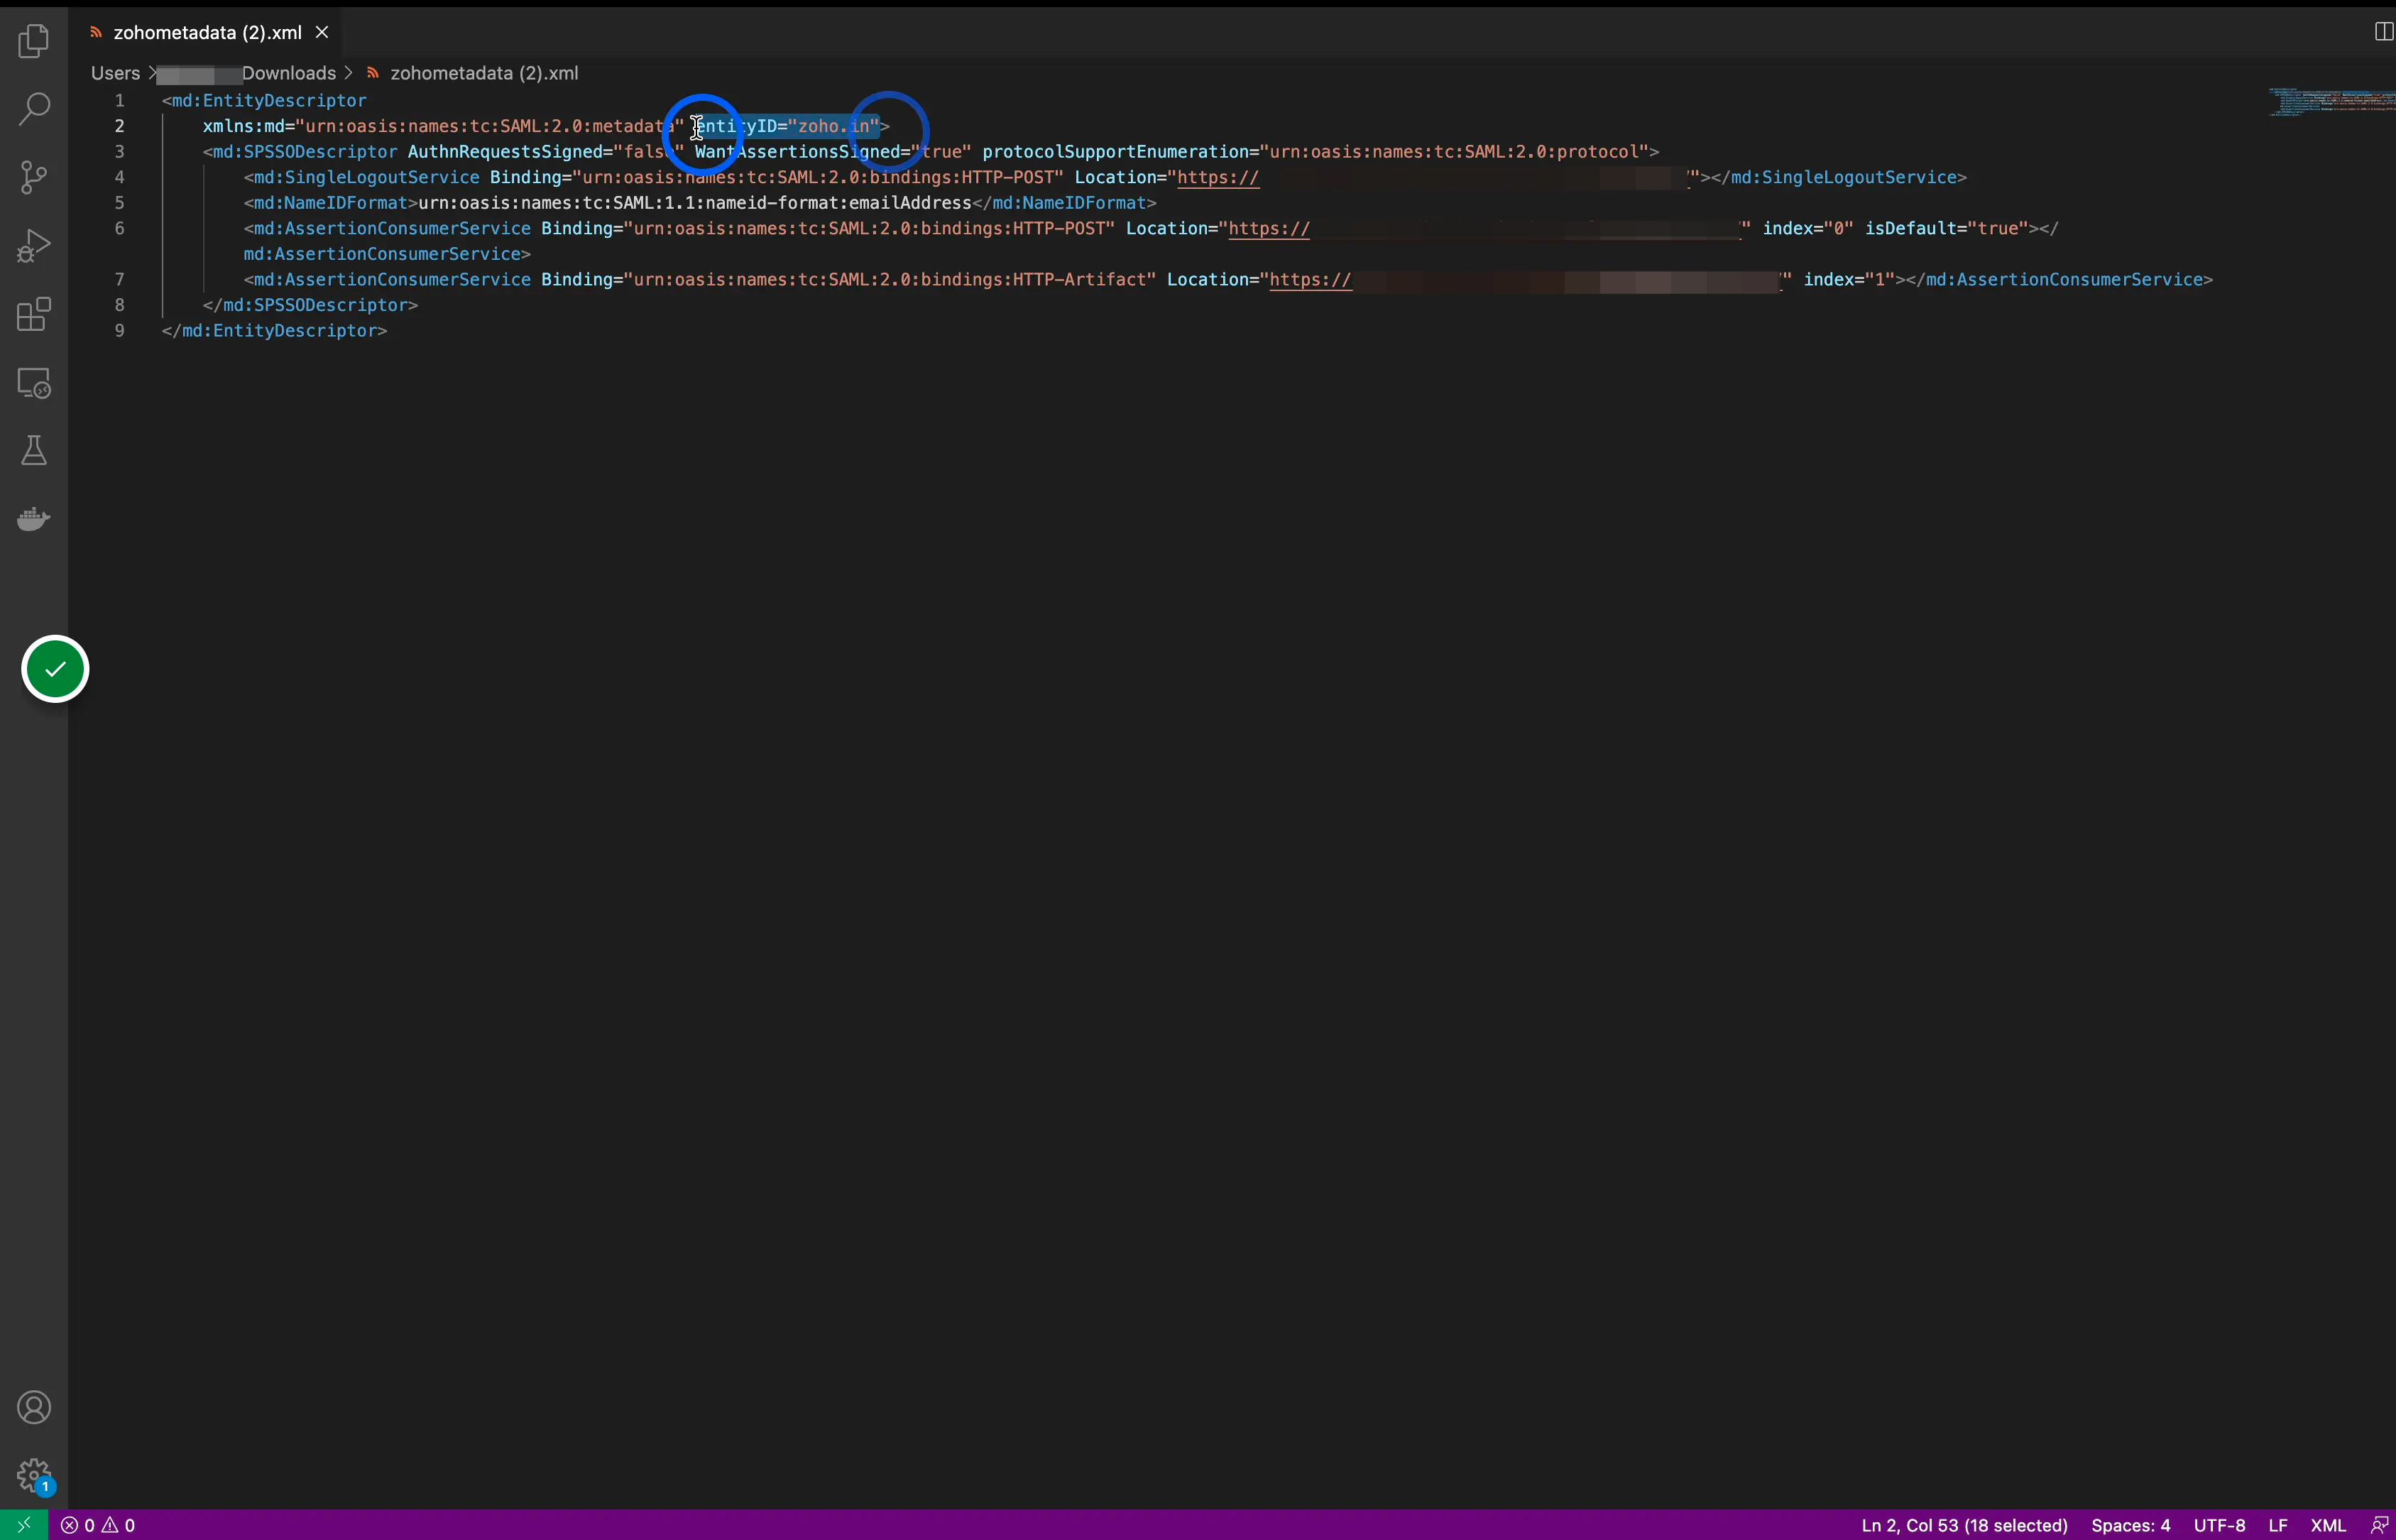The width and height of the screenshot is (2396, 1540).
Task: Select XML language mode
Action: tap(2328, 1525)
